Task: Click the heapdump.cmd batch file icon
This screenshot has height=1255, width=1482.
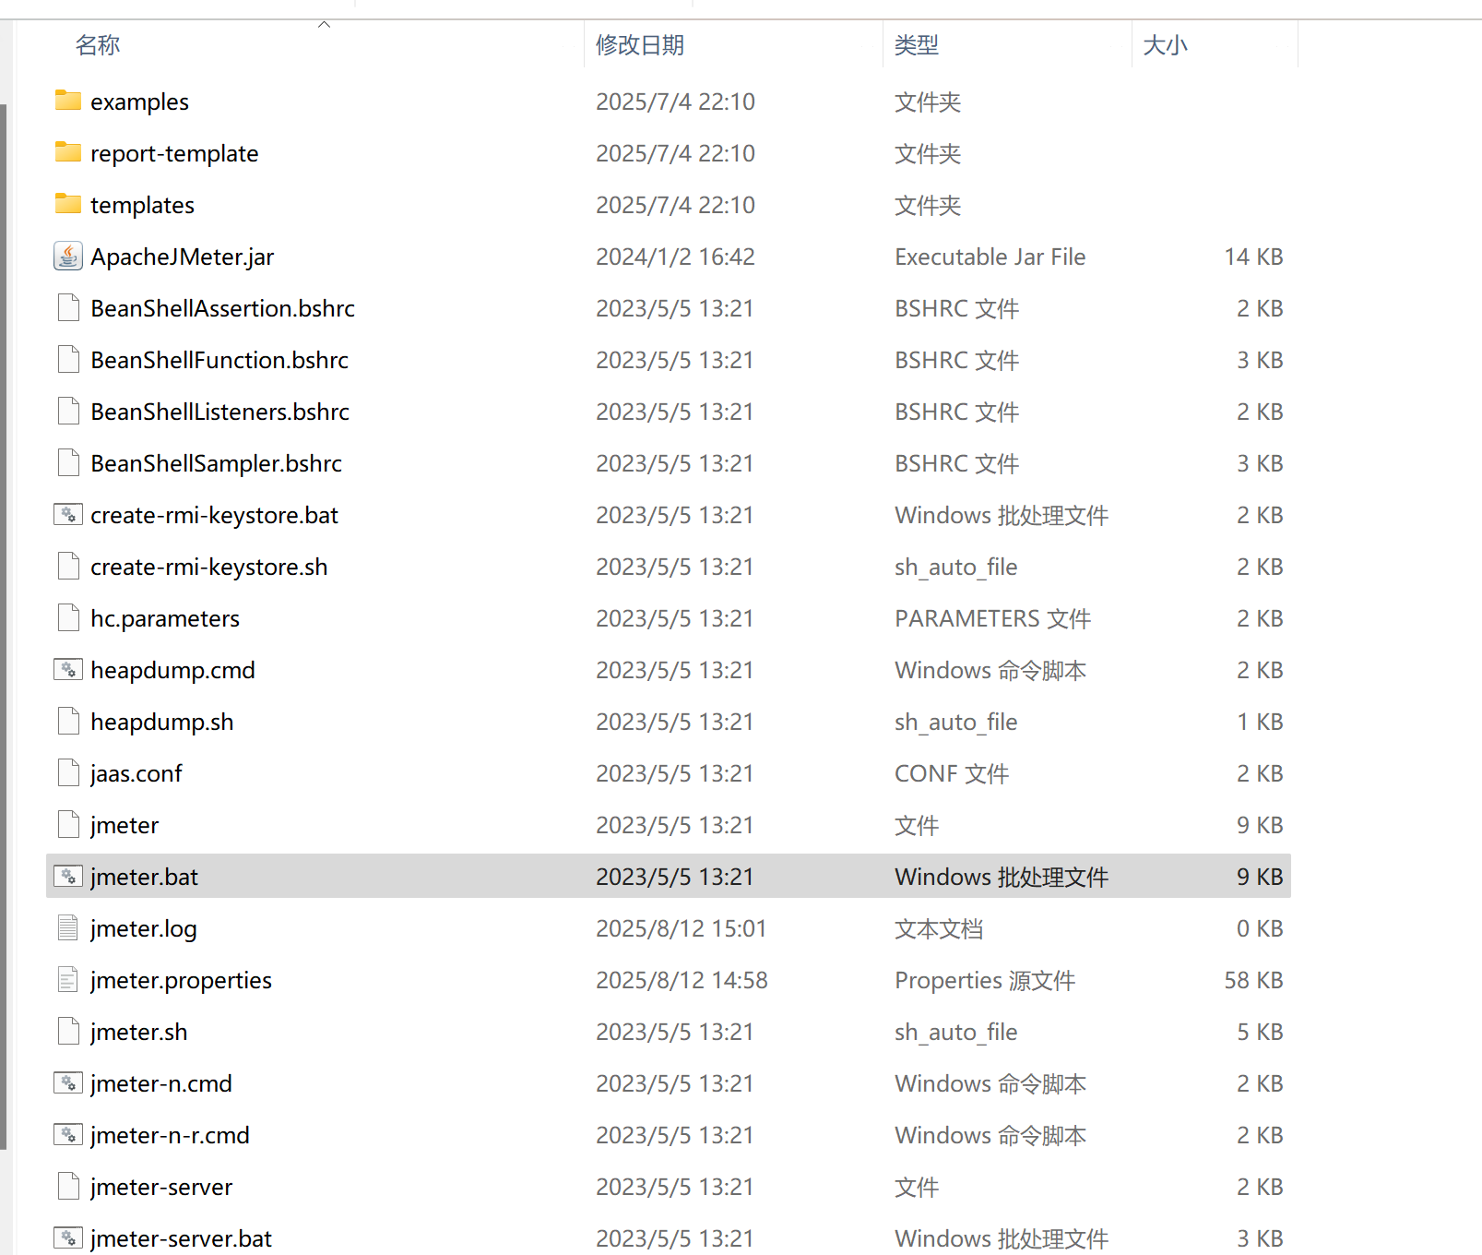Action: pos(67,670)
